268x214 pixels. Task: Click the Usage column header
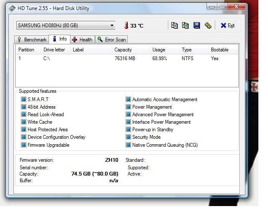pos(165,50)
